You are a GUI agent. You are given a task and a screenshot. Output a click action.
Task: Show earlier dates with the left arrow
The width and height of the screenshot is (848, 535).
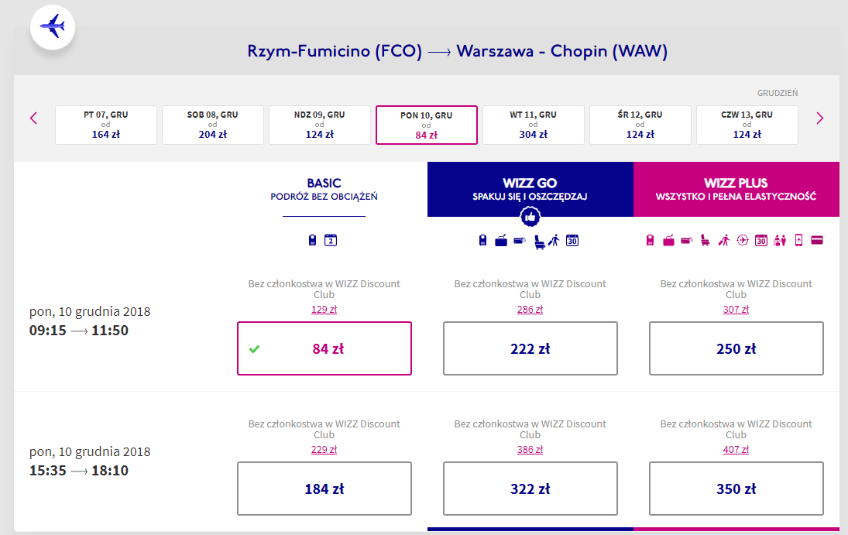33,118
